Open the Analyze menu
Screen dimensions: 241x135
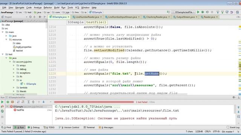[38, 7]
